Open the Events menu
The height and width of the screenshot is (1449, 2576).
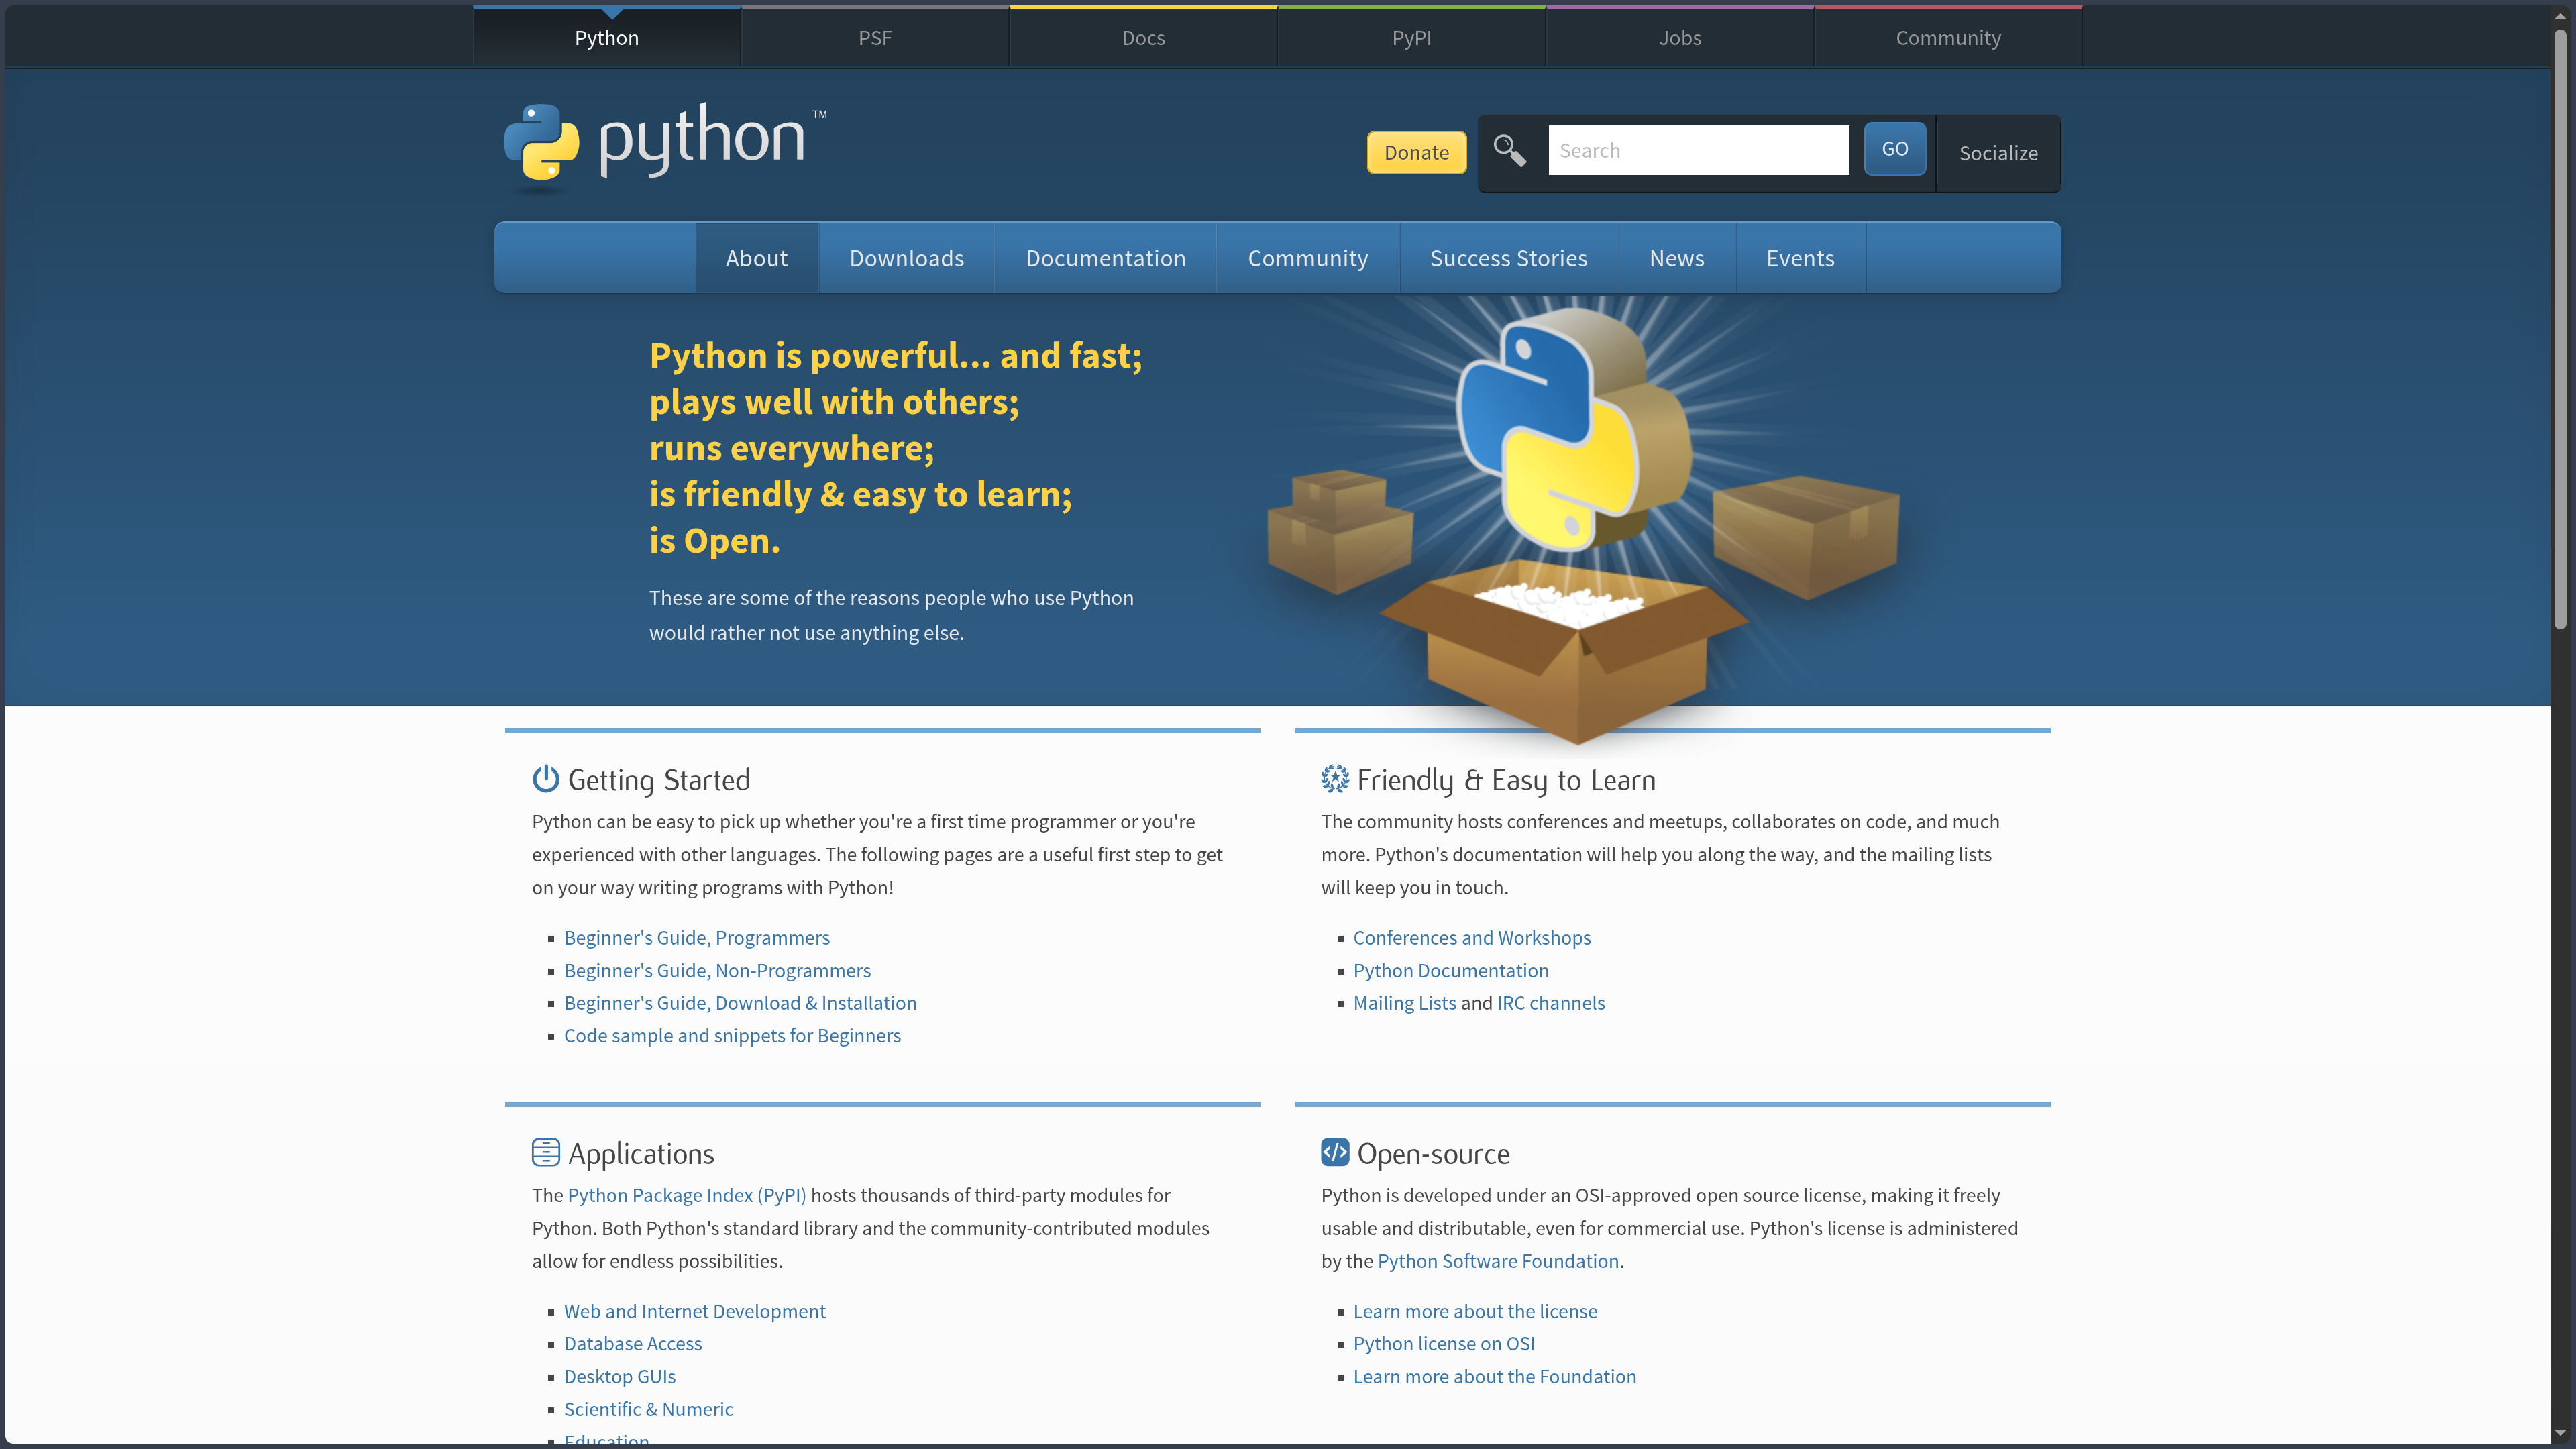pyautogui.click(x=1800, y=258)
